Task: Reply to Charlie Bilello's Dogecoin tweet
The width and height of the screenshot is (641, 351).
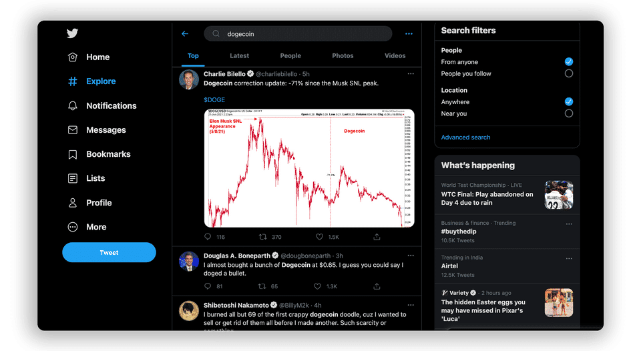Action: 208,237
